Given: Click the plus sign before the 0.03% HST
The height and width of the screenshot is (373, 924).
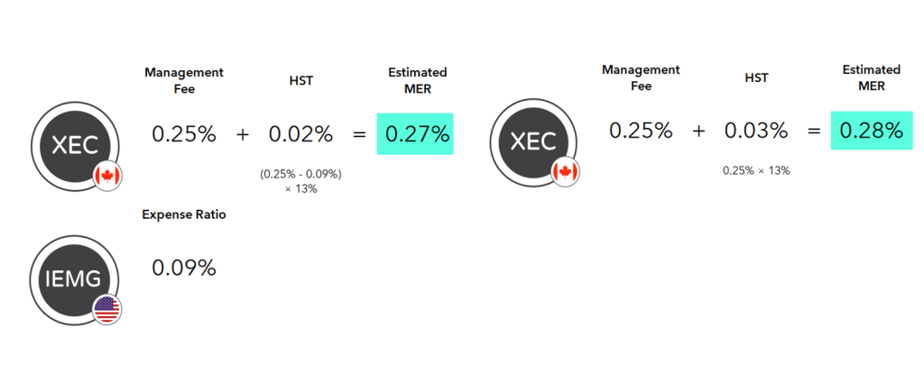Looking at the screenshot, I should click(699, 131).
